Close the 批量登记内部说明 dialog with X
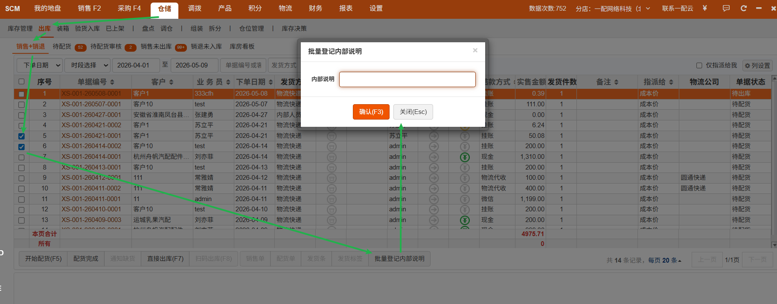 click(x=475, y=50)
